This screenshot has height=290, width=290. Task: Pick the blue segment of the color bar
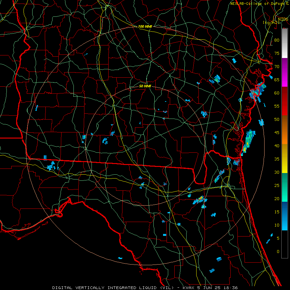coord(285,216)
